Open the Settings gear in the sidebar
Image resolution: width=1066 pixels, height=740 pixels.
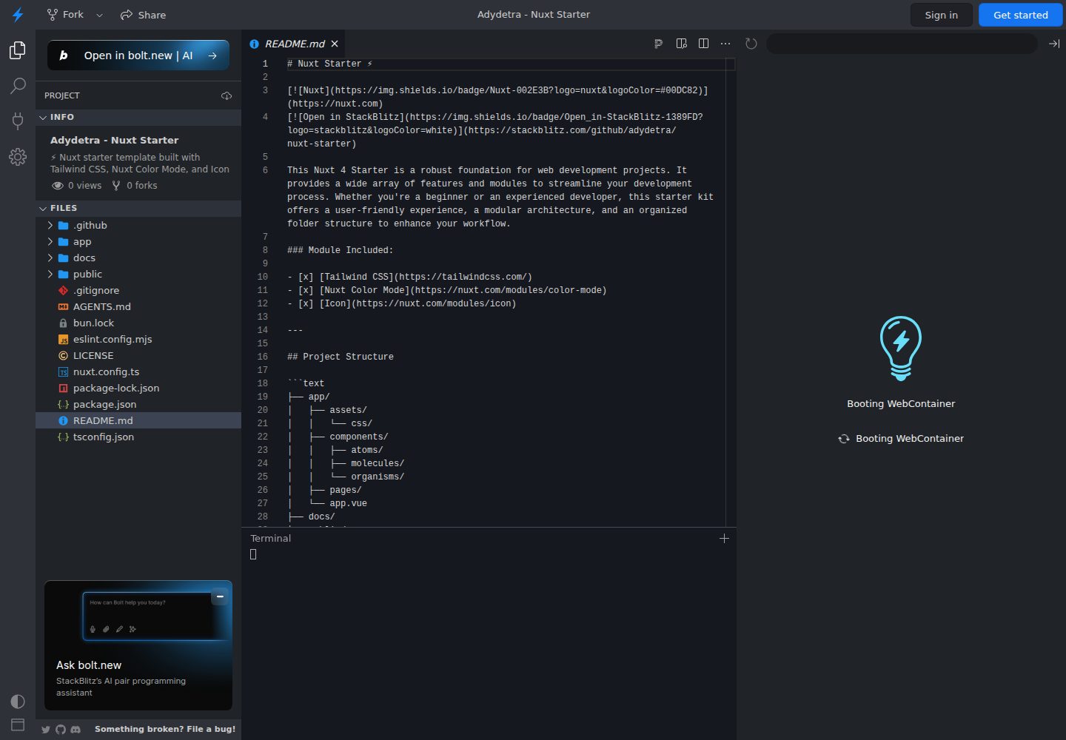point(18,157)
